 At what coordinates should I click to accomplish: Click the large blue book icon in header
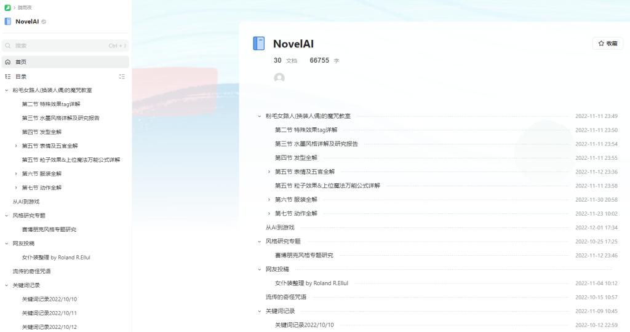259,44
